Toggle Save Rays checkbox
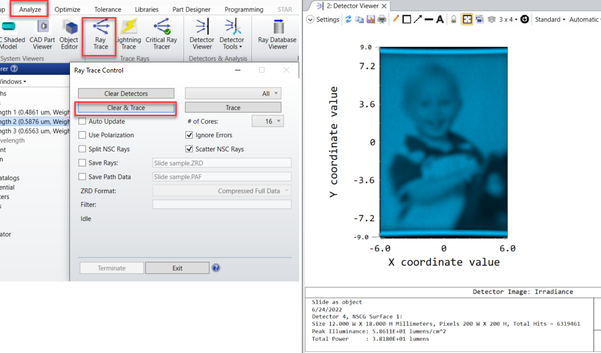Screen dimensions: 601x353 82,163
